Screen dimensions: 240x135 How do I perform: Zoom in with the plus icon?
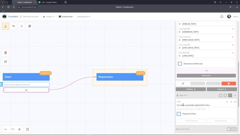click(19, 129)
